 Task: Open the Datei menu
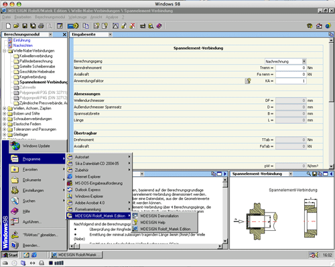click(x=7, y=17)
